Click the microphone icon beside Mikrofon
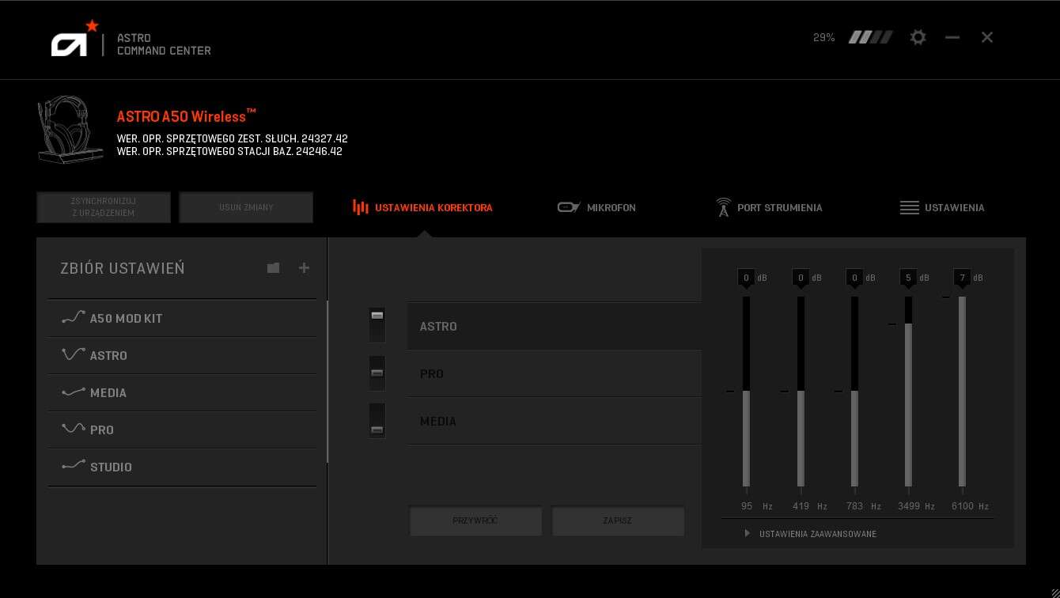Viewport: 1060px width, 598px height. 568,207
